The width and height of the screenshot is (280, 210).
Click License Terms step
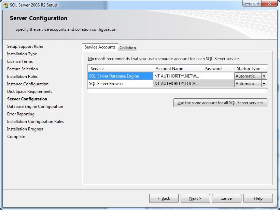[20, 61]
